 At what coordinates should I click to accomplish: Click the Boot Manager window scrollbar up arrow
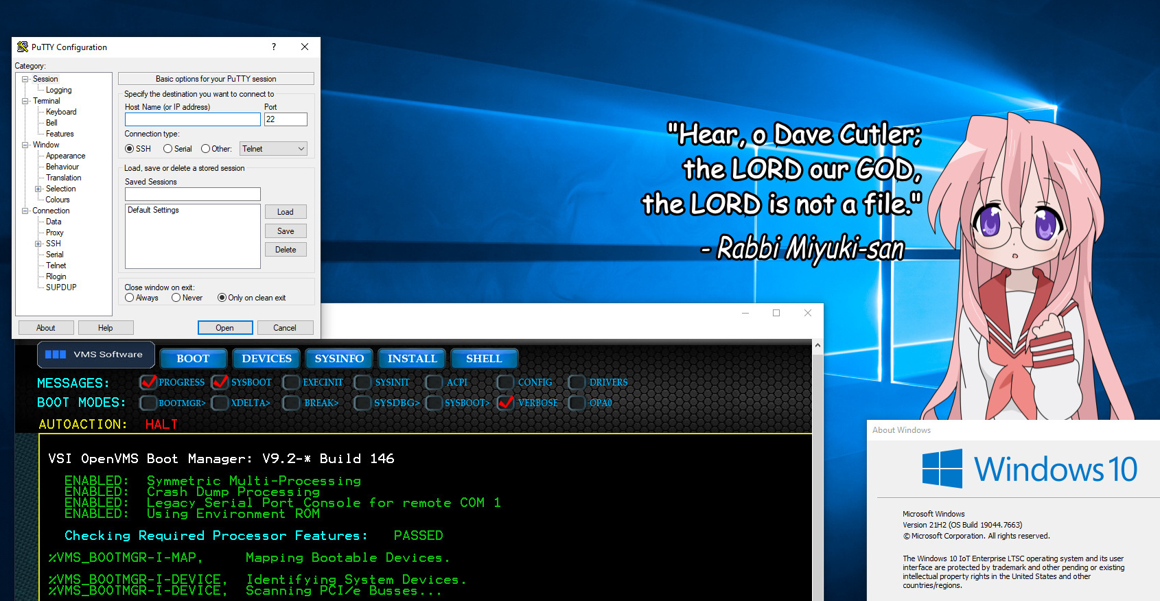(x=817, y=345)
